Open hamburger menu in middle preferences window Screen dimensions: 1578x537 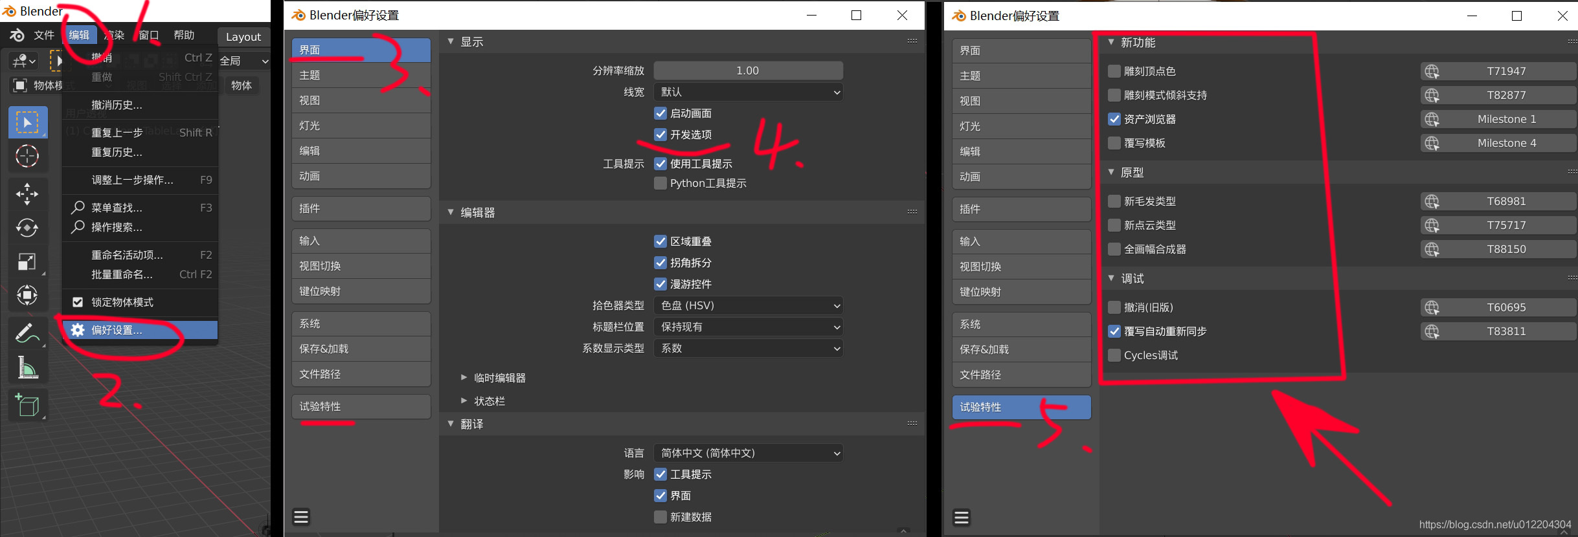click(301, 517)
